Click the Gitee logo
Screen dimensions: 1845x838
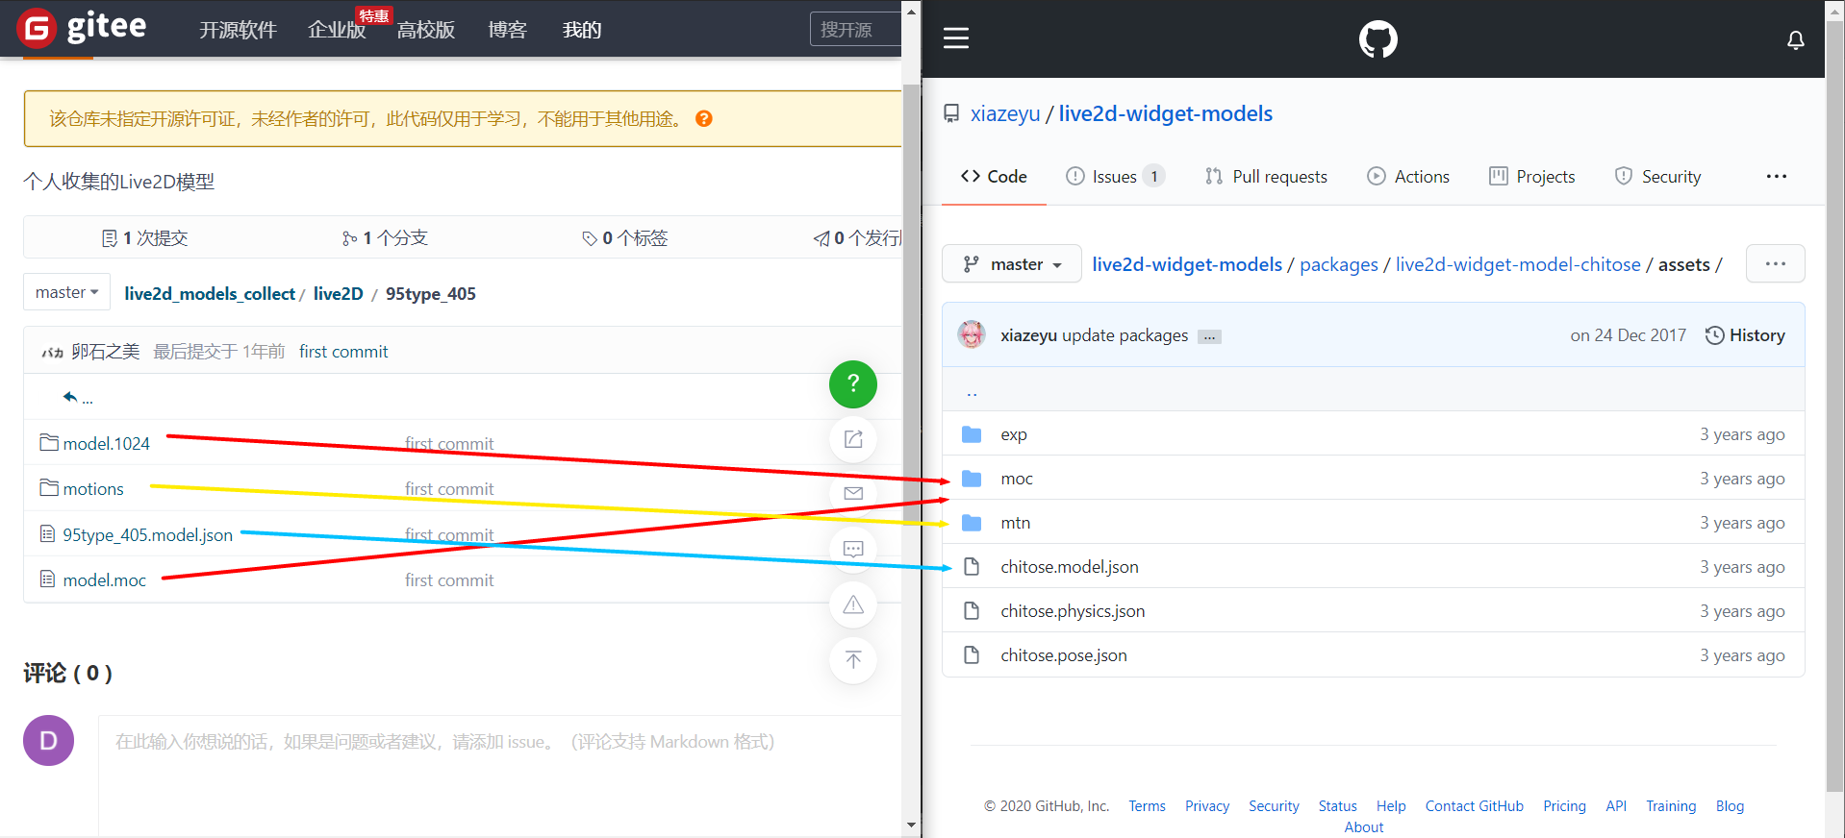point(82,28)
